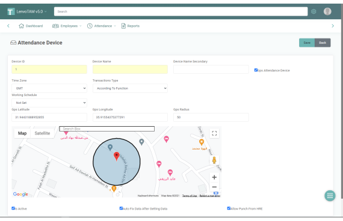Click the Gps Longitude field
This screenshot has height=221, width=343.
(x=130, y=117)
